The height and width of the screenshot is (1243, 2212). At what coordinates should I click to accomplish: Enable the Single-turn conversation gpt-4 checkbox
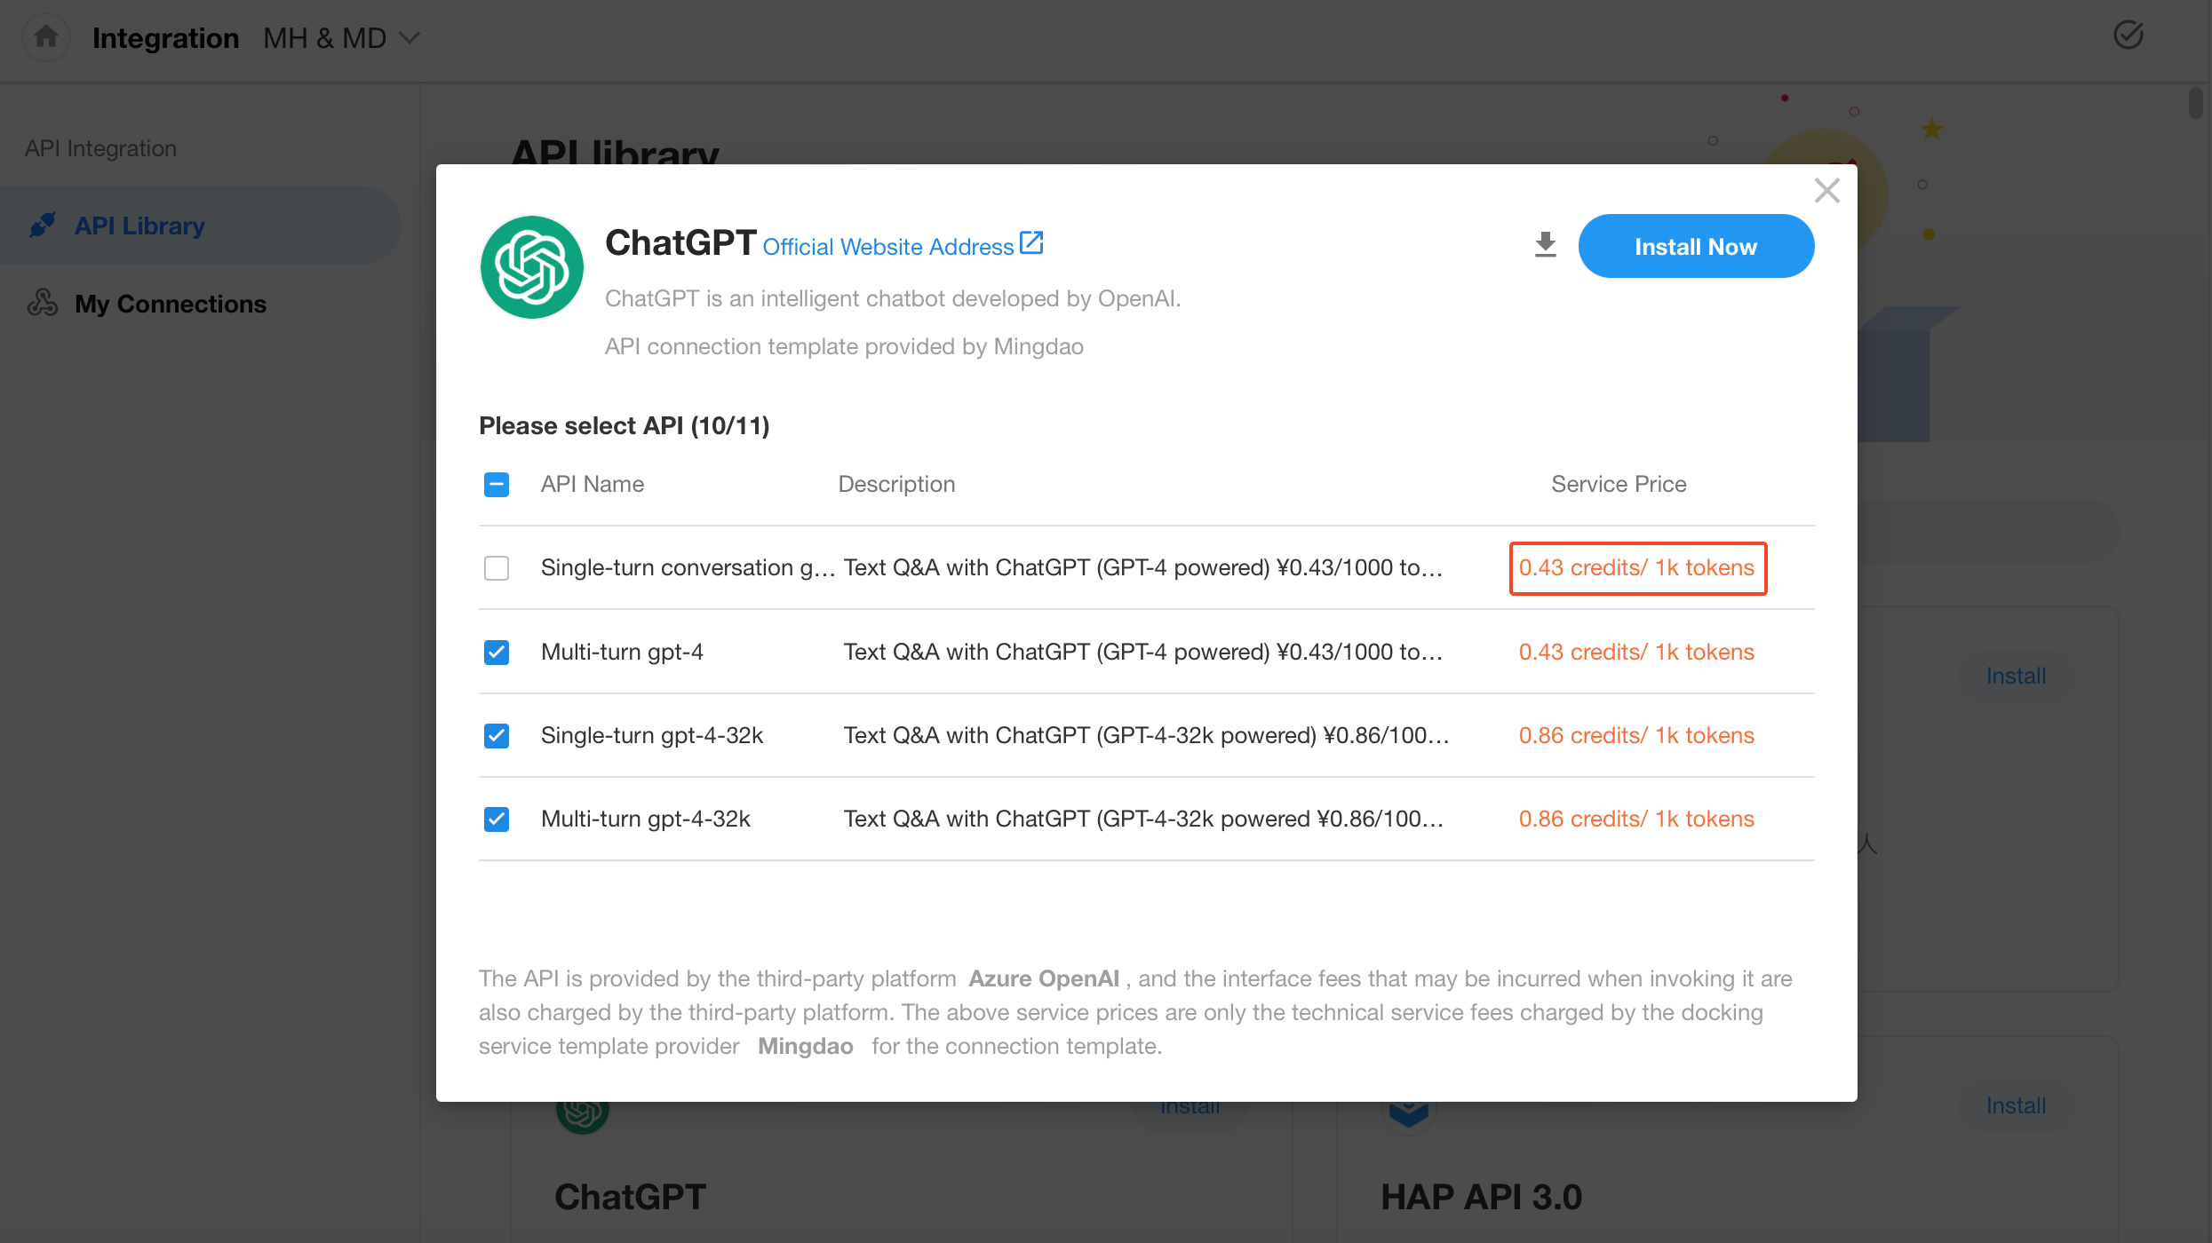click(497, 568)
